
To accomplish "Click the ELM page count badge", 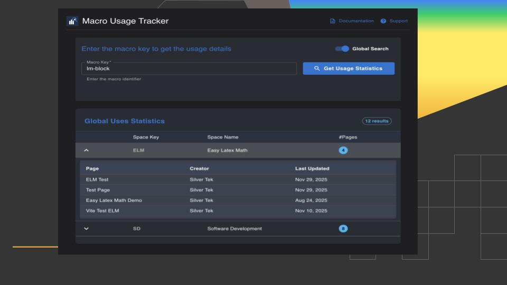I will (x=343, y=150).
